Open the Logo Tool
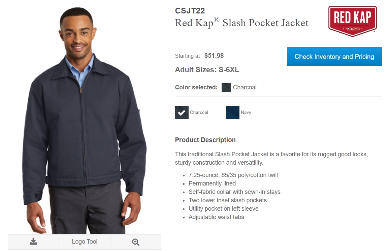The width and height of the screenshot is (390, 251). [x=85, y=242]
